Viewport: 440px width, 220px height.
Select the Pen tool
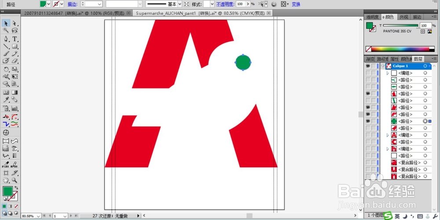click(x=6, y=39)
